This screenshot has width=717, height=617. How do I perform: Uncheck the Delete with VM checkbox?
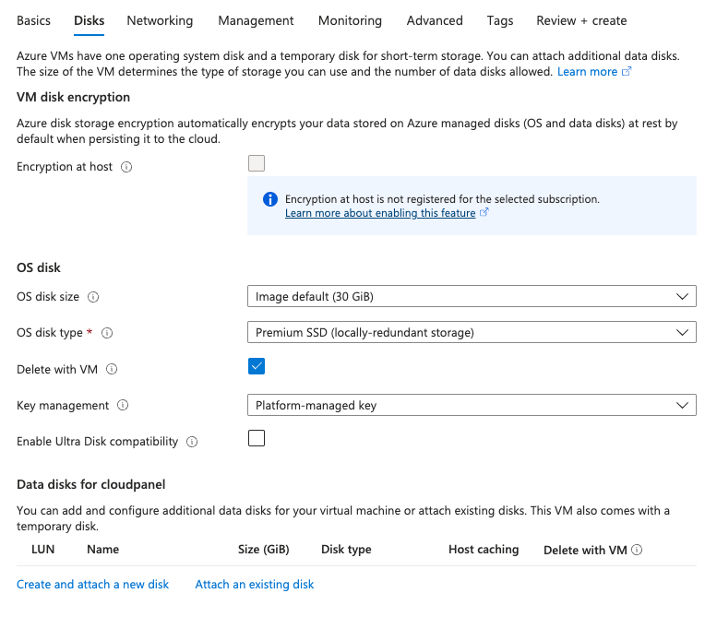click(x=257, y=366)
